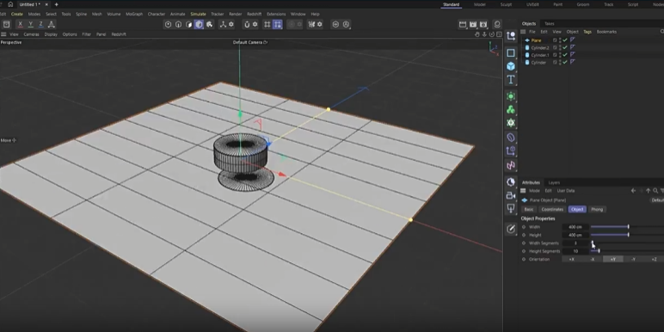Click the back arrow in Attributes panel
Screen dimensions: 664x332
634,191
